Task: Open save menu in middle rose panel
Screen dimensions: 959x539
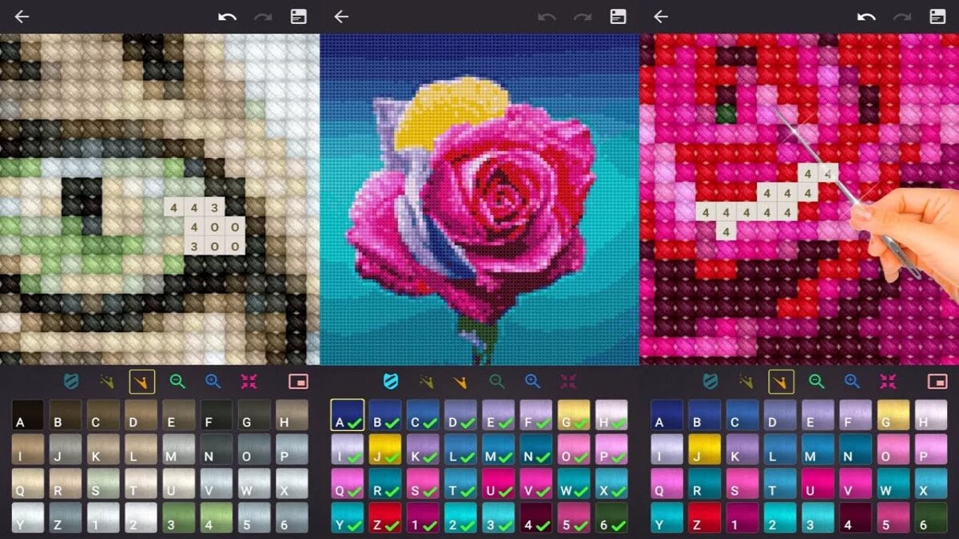Action: (x=619, y=17)
